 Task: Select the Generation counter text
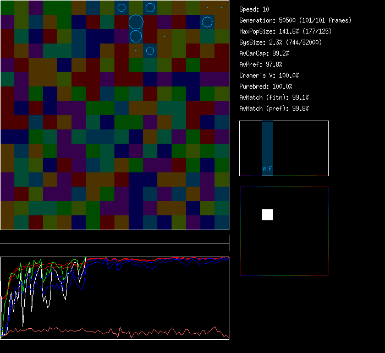(x=295, y=20)
